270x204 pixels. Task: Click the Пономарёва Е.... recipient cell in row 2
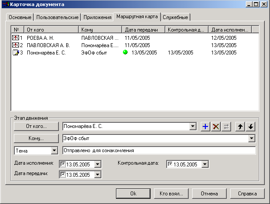pos(100,45)
